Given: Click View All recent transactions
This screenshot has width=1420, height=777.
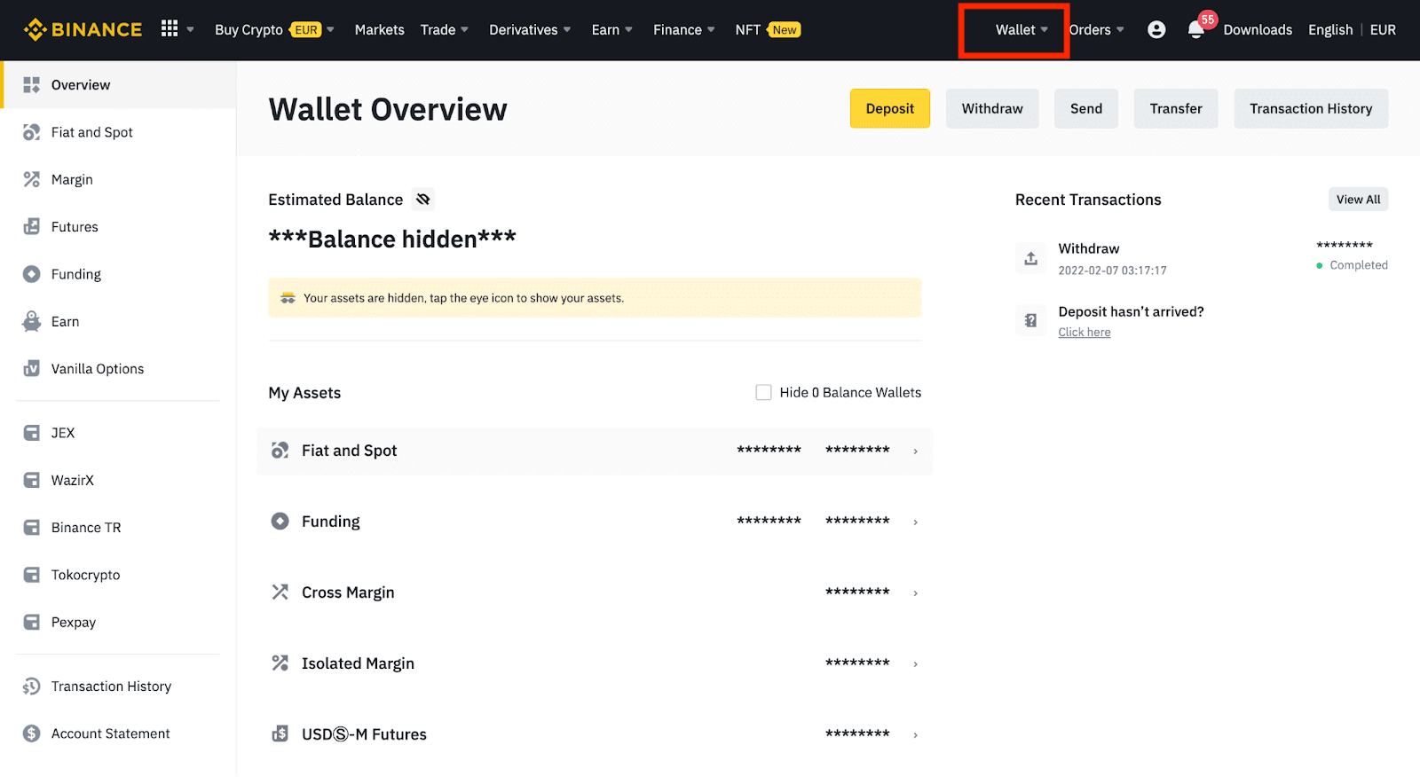Looking at the screenshot, I should [1358, 200].
